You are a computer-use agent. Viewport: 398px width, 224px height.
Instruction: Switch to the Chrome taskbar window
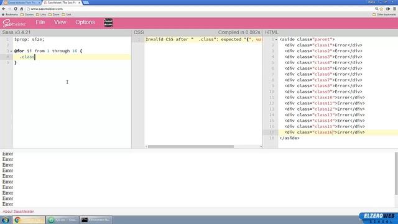(x=29, y=220)
